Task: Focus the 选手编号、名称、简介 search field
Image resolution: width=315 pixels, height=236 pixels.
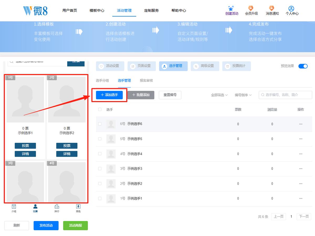Action: coord(285,95)
